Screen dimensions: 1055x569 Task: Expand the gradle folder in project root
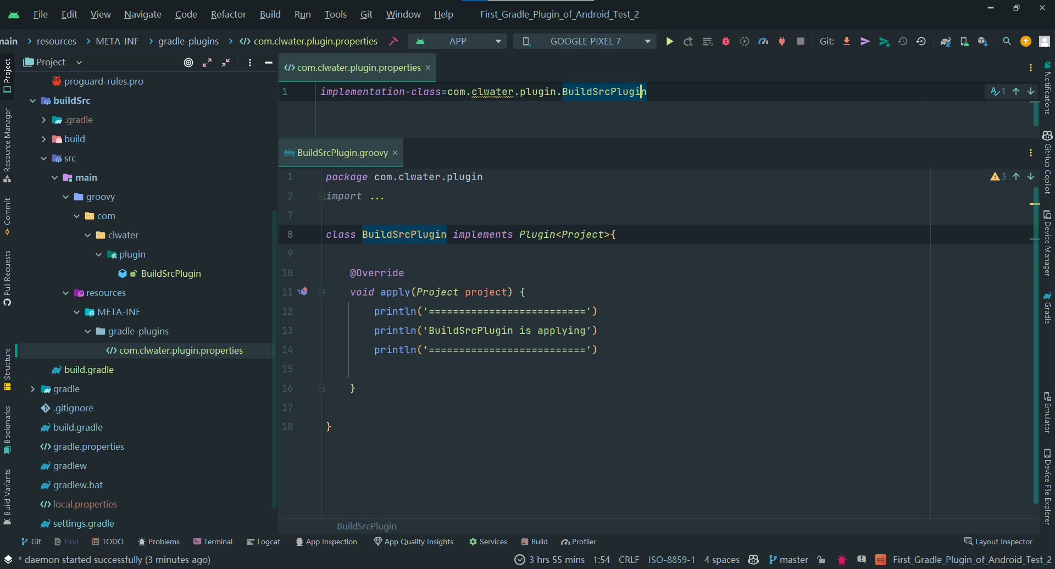coord(33,389)
